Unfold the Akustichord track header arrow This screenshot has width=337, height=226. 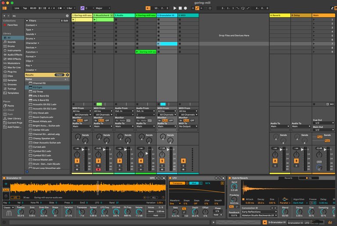point(111,15)
